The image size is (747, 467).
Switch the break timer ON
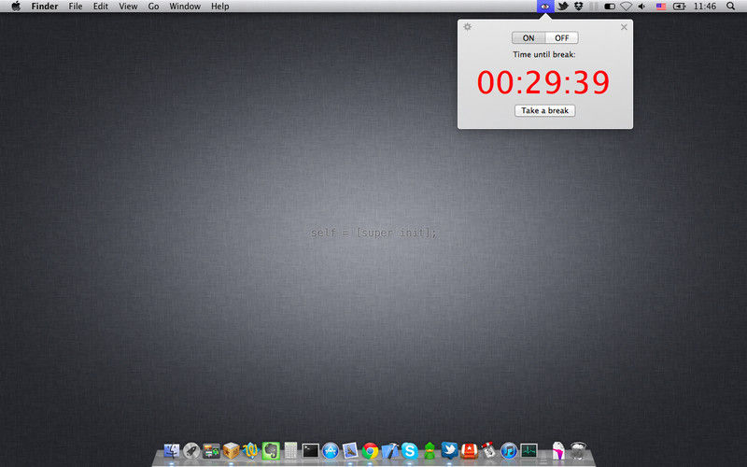click(x=529, y=38)
